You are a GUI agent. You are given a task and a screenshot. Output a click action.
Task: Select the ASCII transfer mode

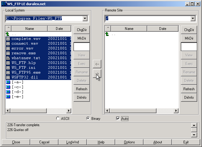(x=58, y=119)
